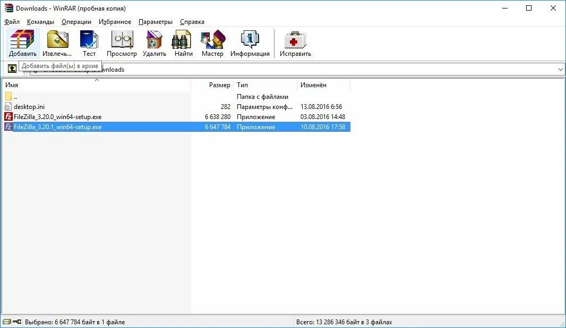Click the type 'Папка с файлами'
Image resolution: width=566 pixels, height=328 pixels.
[x=262, y=96]
